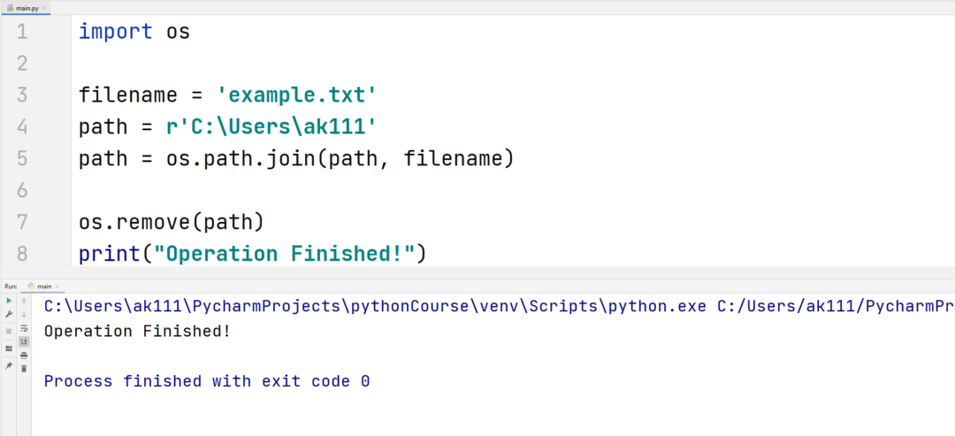Click line number 3 in the gutter
Screen dimensions: 955x436
pyautogui.click(x=22, y=95)
